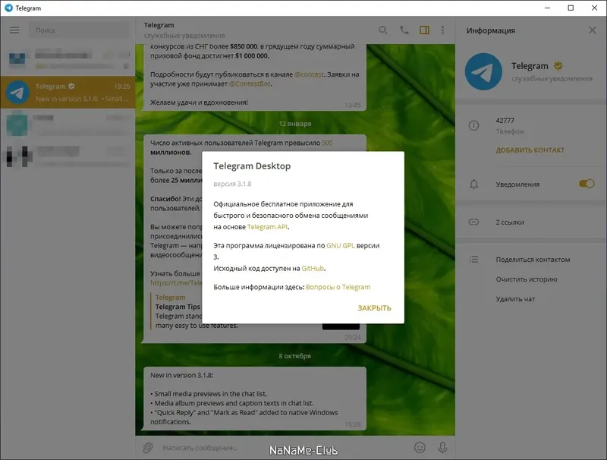Image resolution: width=607 pixels, height=460 pixels.
Task: Toggle the Уведомления switch
Action: [587, 184]
